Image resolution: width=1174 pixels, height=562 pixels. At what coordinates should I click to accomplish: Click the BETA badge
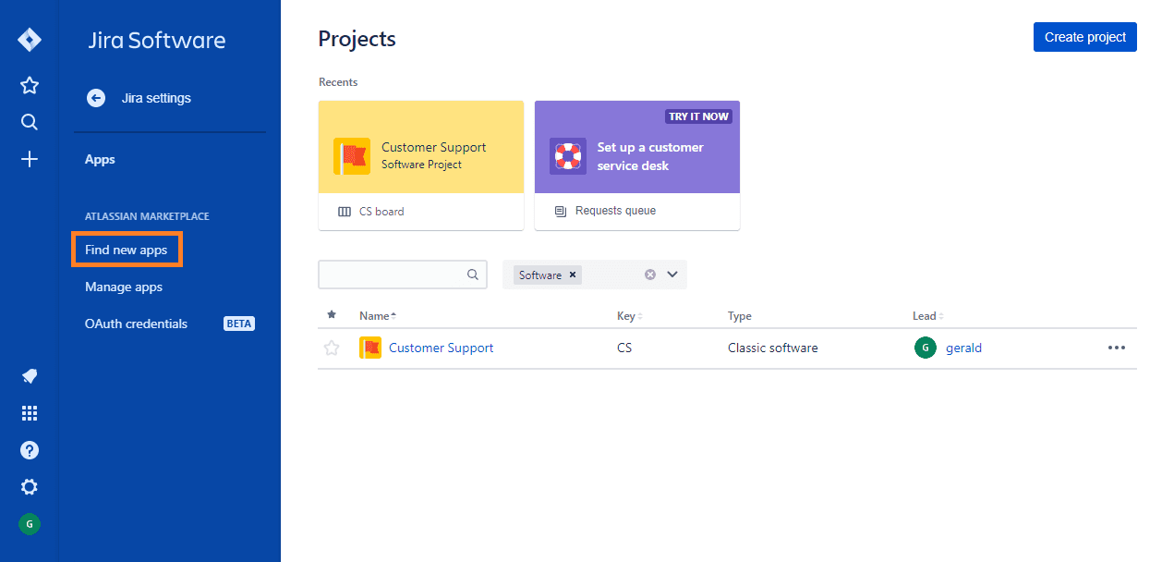(239, 324)
